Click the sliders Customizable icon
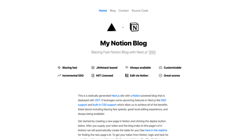This screenshot has height=139, width=247. point(161,68)
